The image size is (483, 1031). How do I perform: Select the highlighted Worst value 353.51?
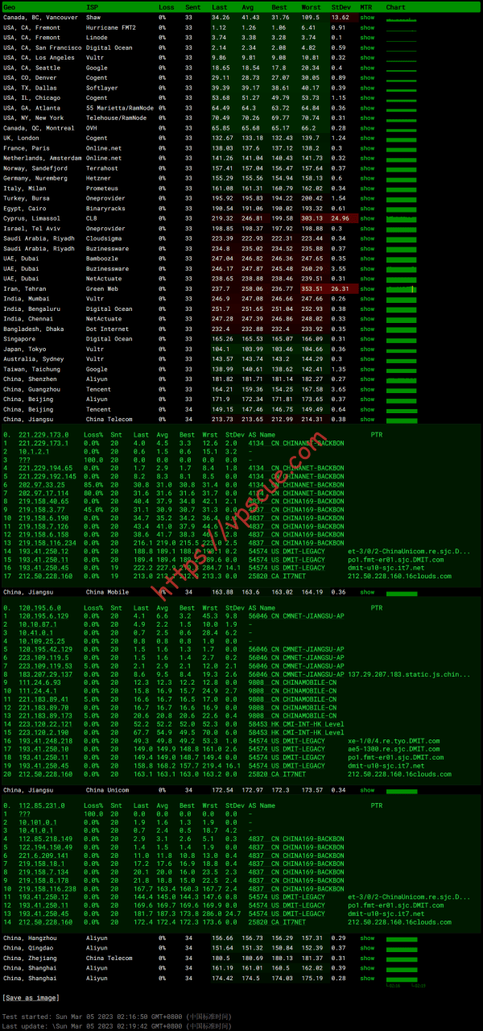(312, 288)
